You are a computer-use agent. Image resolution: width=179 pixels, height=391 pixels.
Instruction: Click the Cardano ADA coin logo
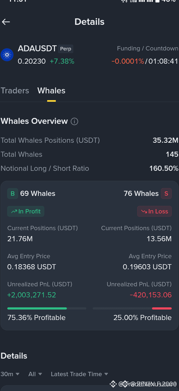coord(7,55)
